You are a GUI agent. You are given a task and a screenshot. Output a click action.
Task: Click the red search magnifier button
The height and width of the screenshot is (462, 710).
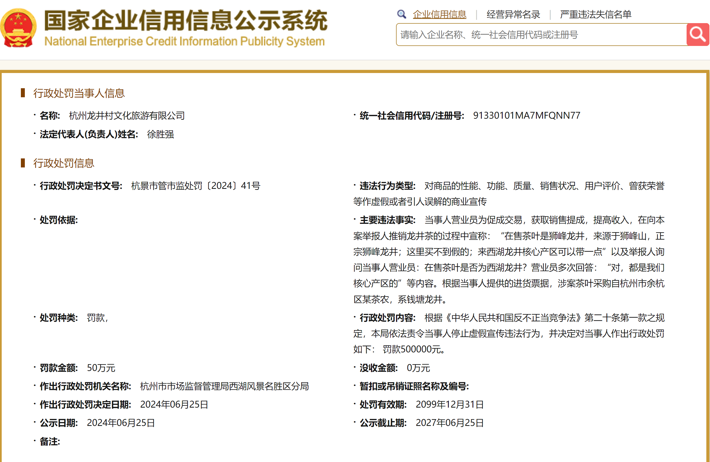click(697, 35)
